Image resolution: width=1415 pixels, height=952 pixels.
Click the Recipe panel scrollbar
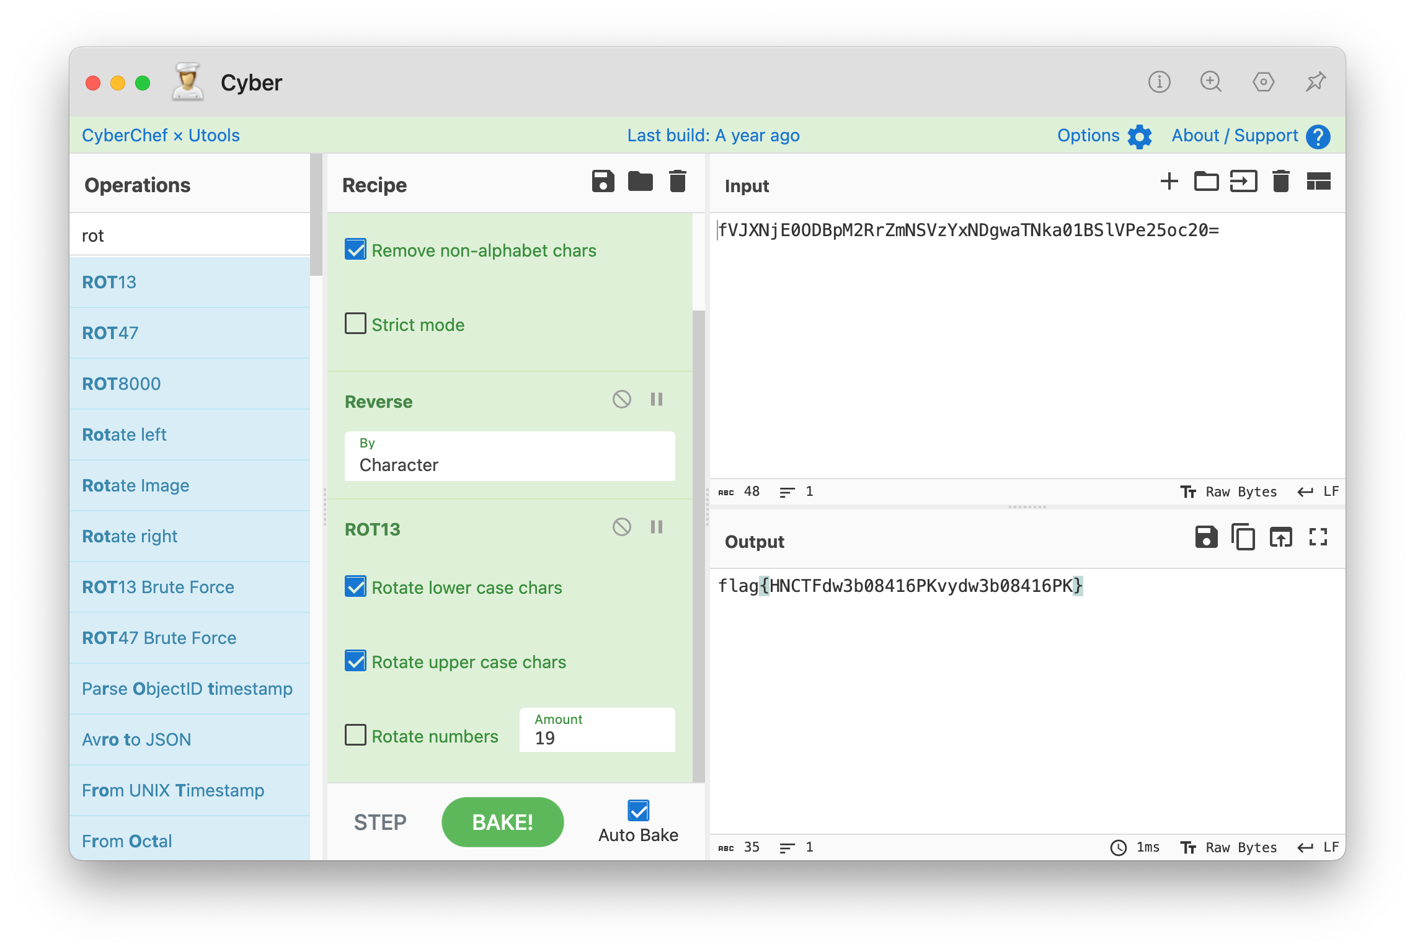tap(699, 545)
